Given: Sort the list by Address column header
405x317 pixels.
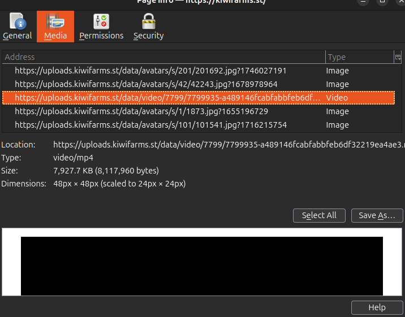Looking at the screenshot, I should click(163, 57).
